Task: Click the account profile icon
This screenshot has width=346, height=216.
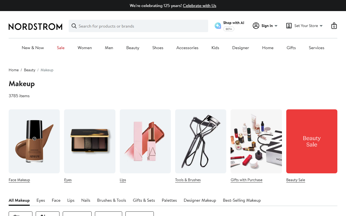Action: coord(256,26)
